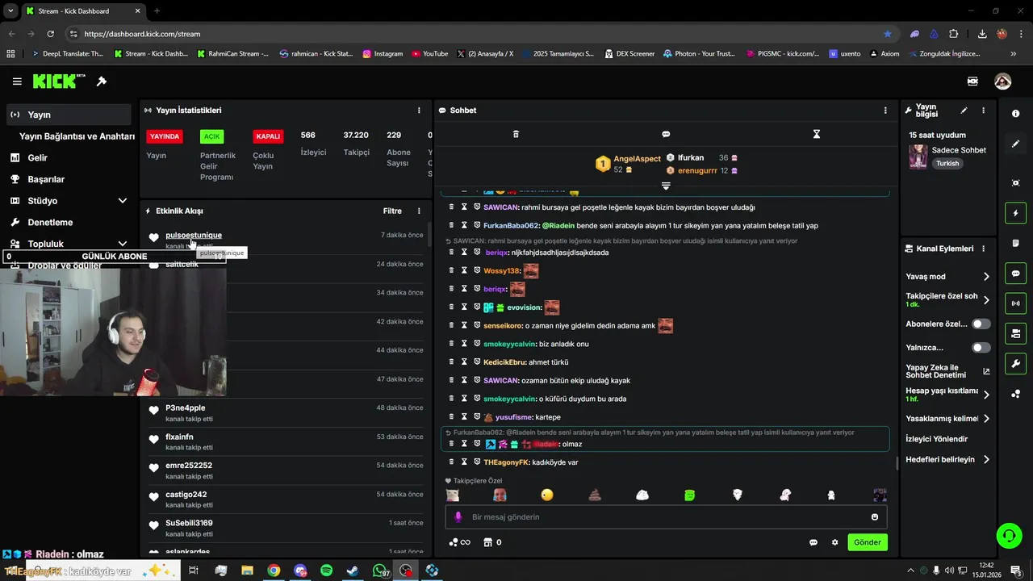Open Hesap yaşı kısıtlama options arrow
The image size is (1033, 581).
(986, 395)
